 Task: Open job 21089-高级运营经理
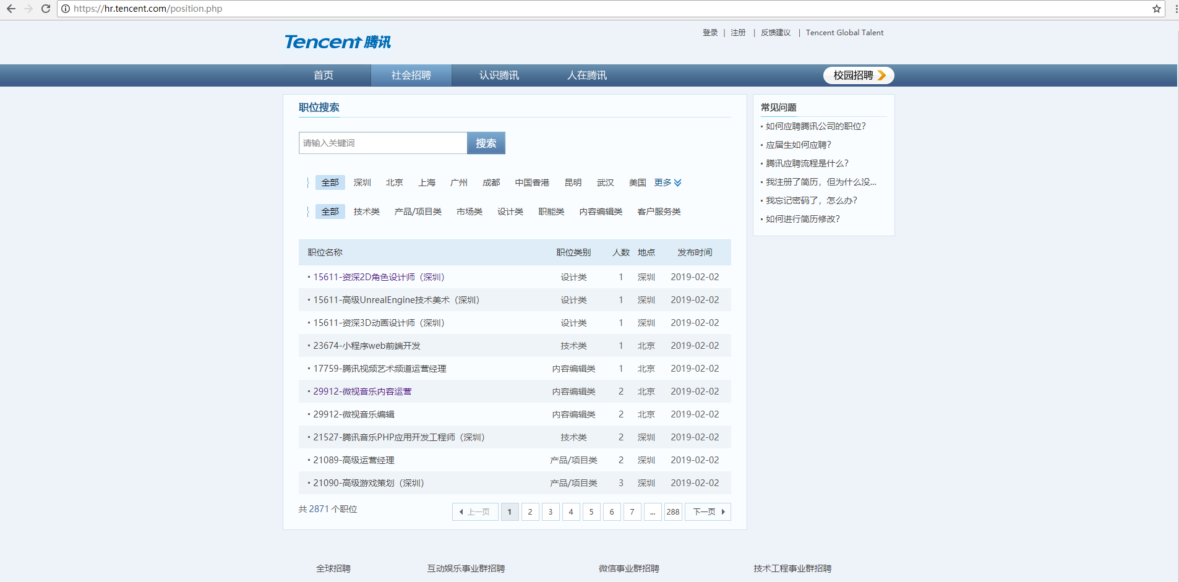coord(354,460)
